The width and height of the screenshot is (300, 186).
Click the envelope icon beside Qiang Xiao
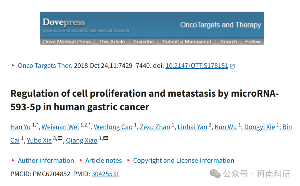(106, 138)
